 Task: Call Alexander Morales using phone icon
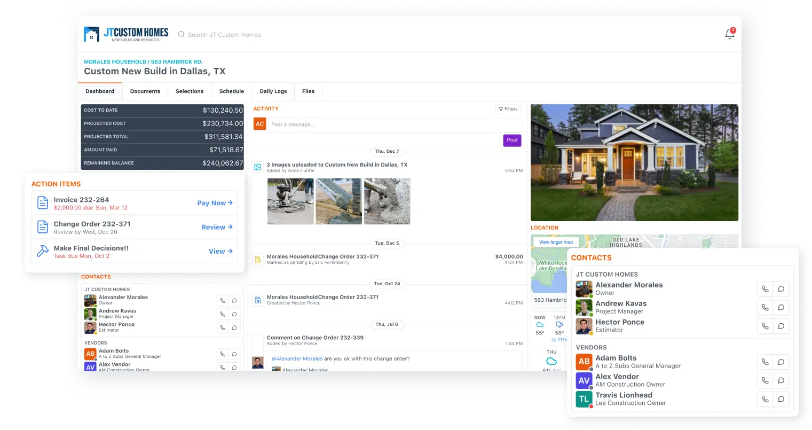(x=765, y=289)
